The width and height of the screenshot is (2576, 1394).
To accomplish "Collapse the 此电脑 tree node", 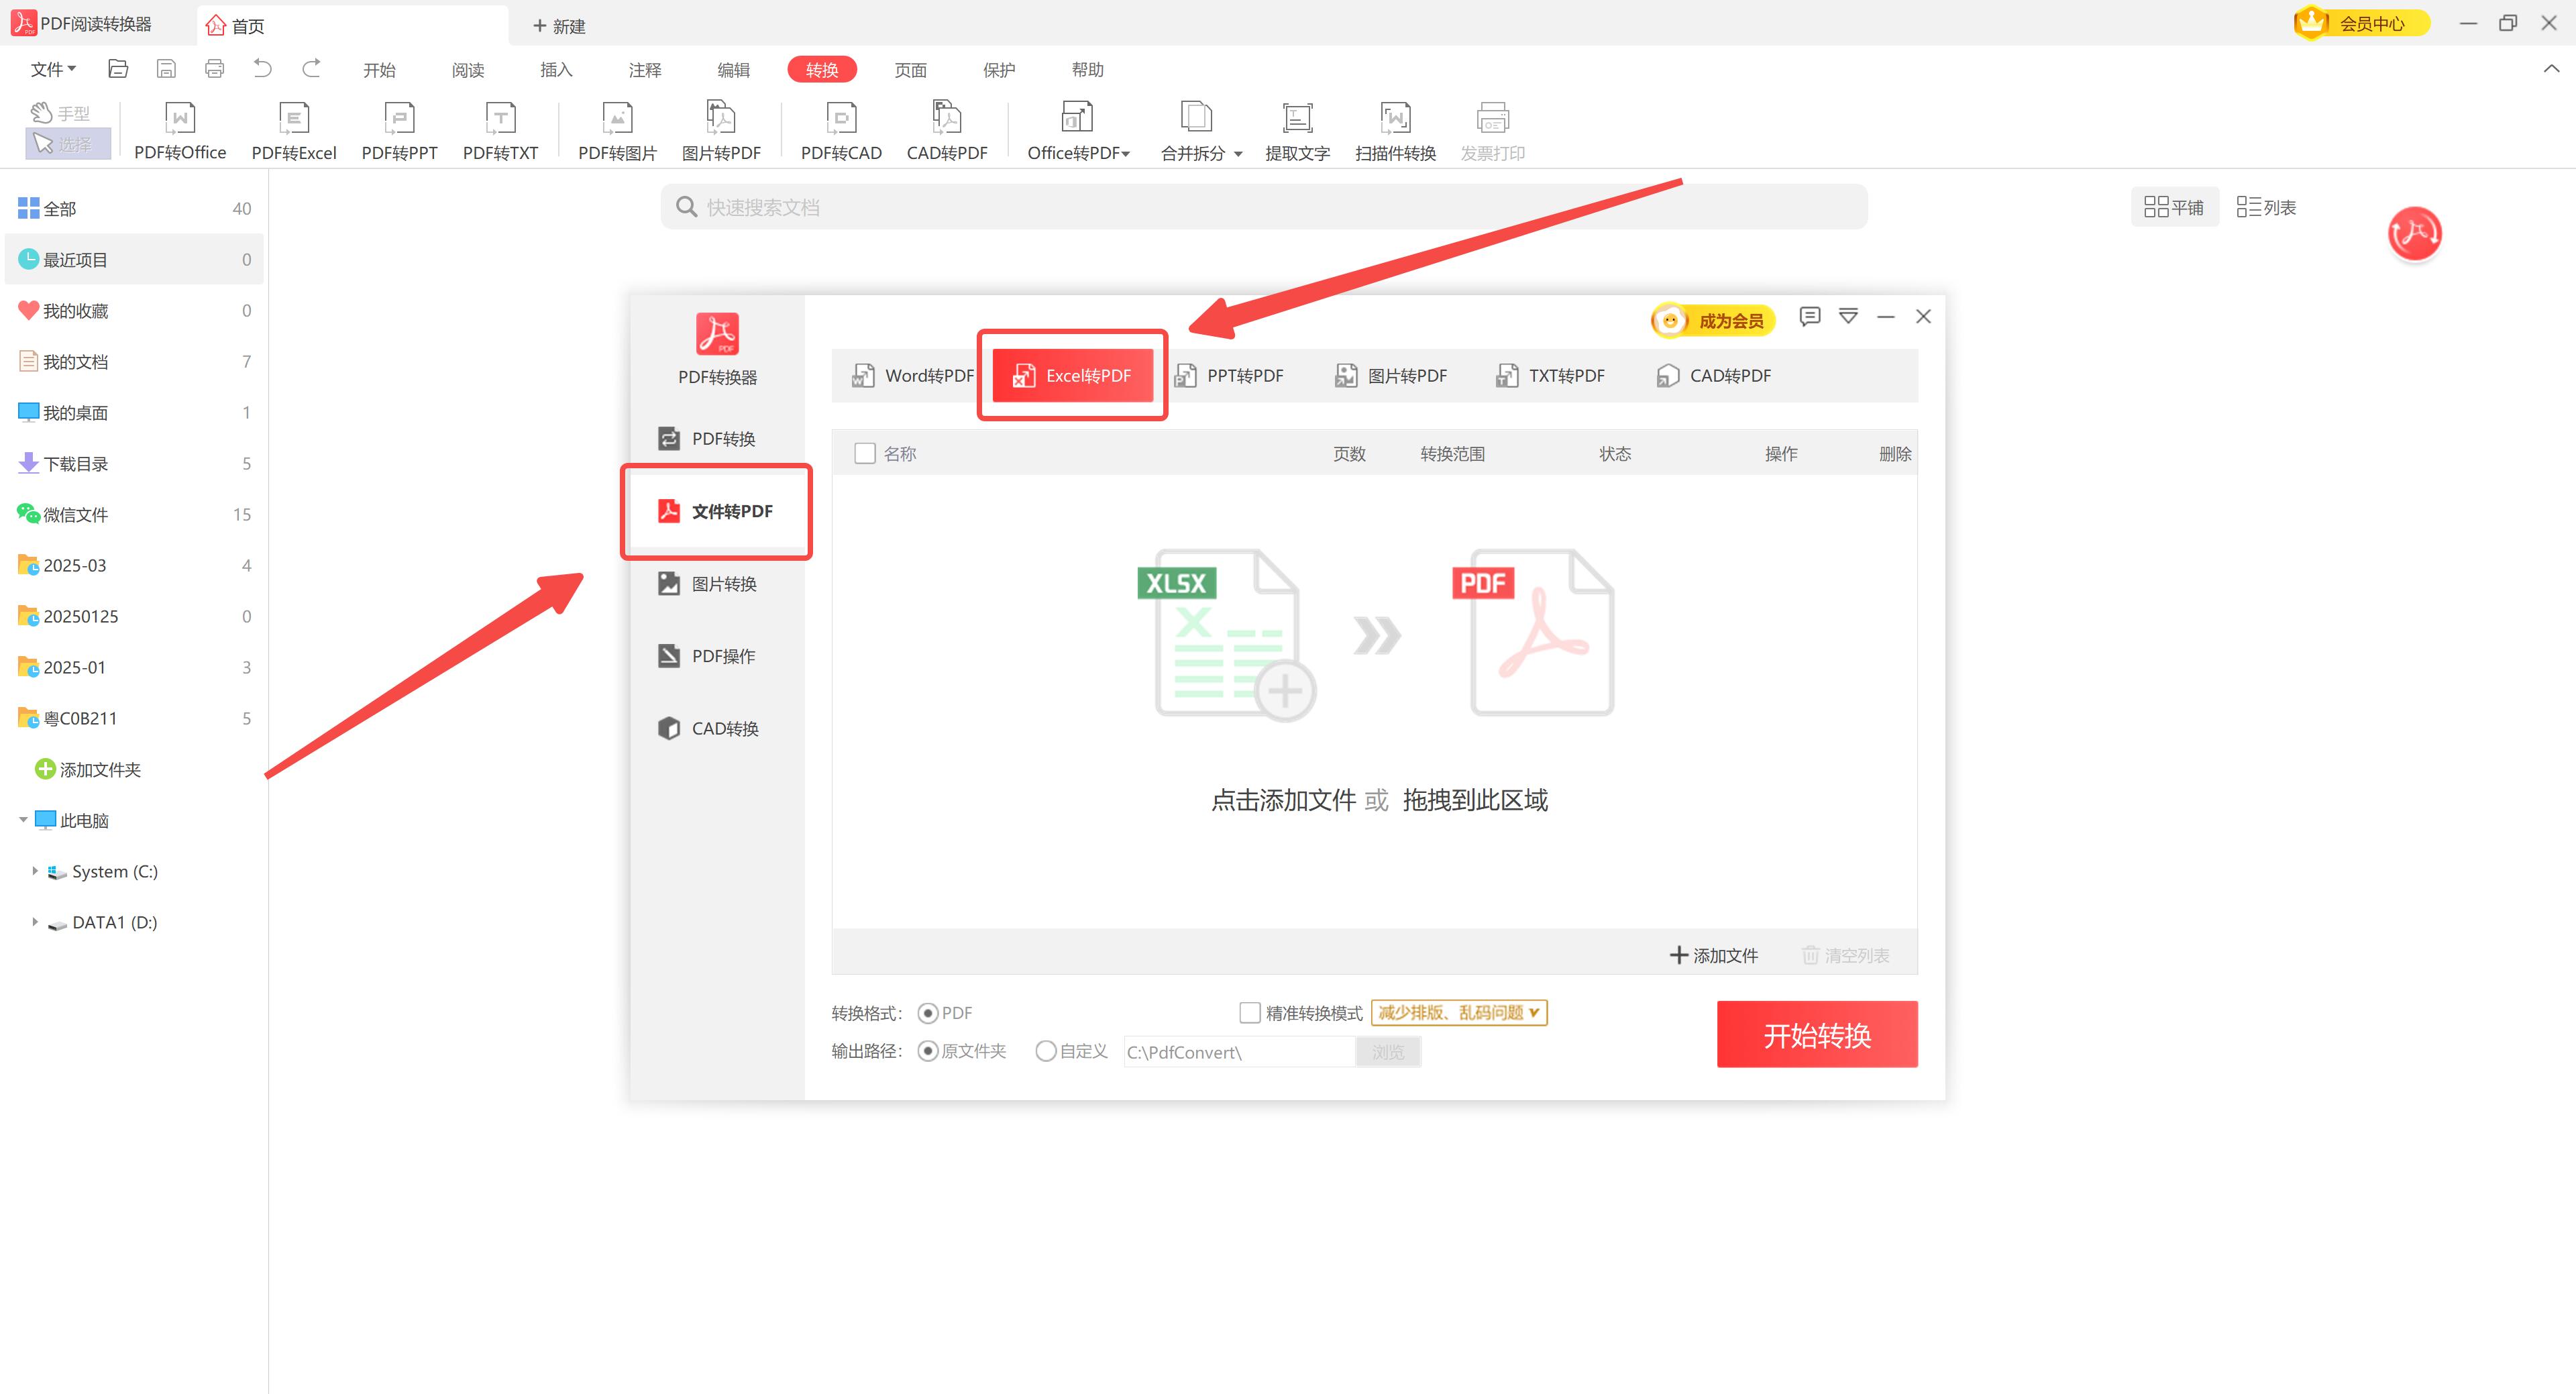I will [23, 820].
